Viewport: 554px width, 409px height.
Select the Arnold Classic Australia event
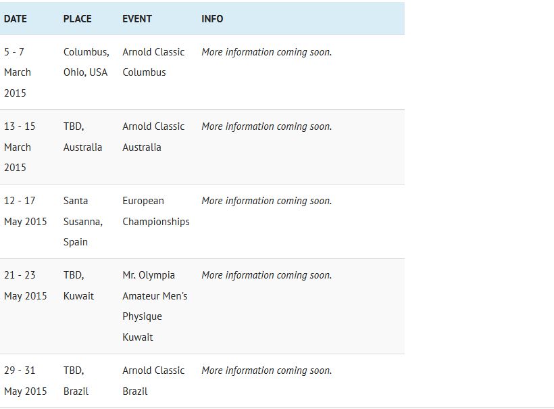pos(153,137)
